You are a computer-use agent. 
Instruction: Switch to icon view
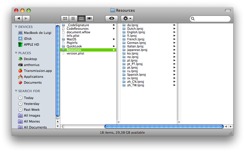coord(65,18)
